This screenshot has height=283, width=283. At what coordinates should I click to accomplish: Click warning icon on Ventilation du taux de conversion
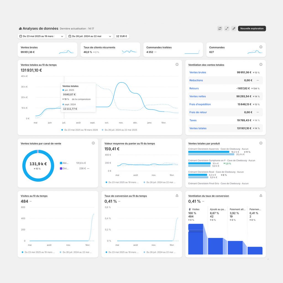[261, 196]
